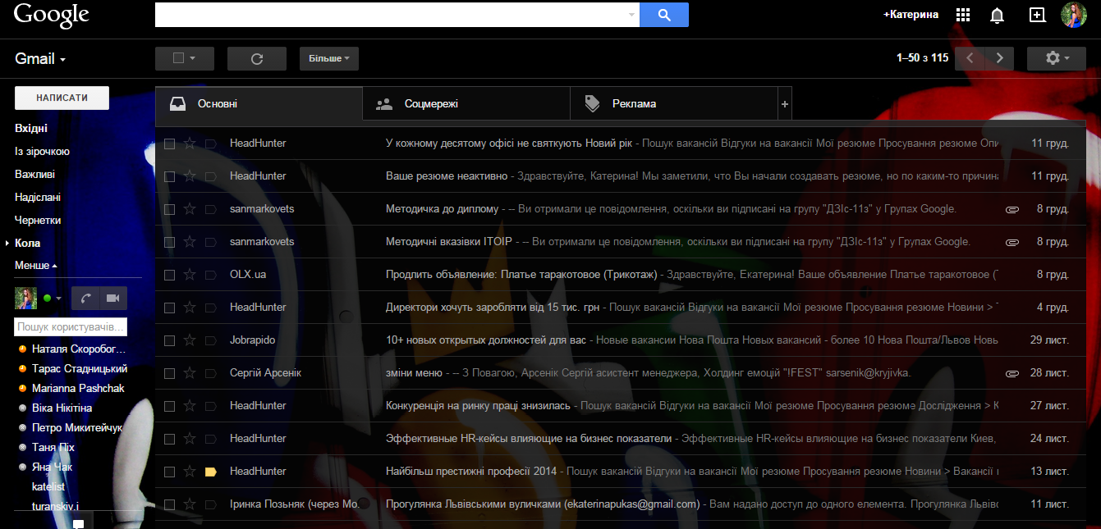Open the notifications bell
The height and width of the screenshot is (529, 1101).
(998, 15)
